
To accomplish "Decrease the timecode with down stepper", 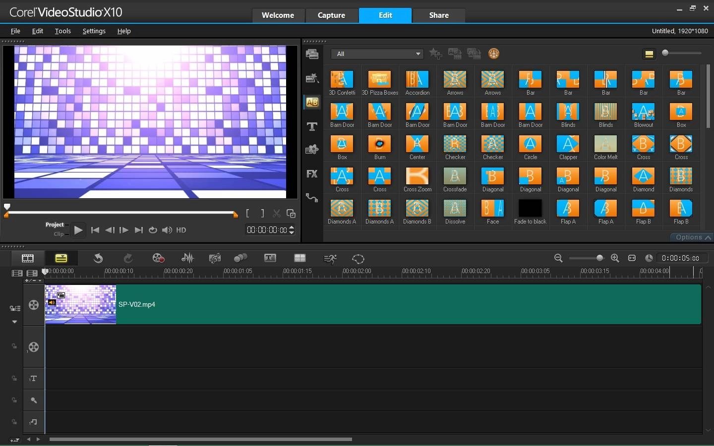I will click(x=292, y=232).
